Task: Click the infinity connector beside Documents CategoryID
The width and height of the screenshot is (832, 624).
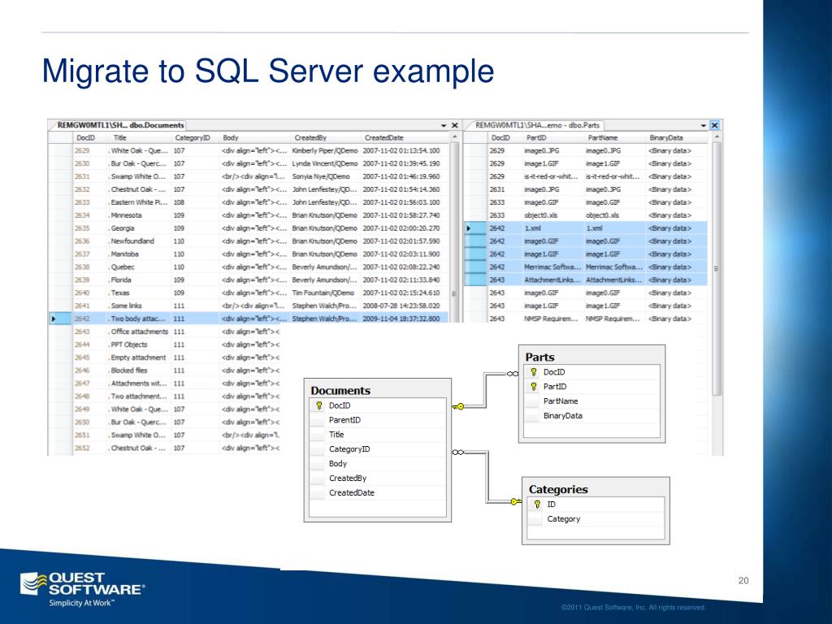Action: coord(458,452)
